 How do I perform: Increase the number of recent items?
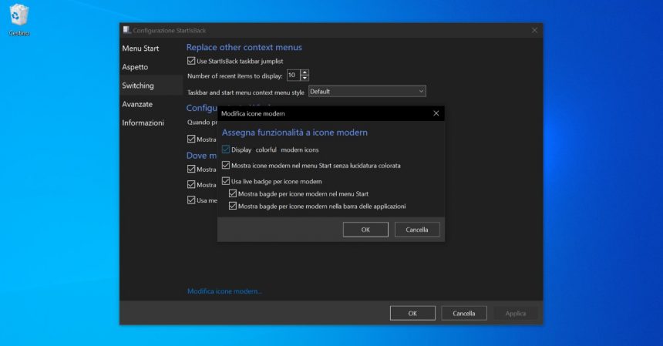click(305, 72)
